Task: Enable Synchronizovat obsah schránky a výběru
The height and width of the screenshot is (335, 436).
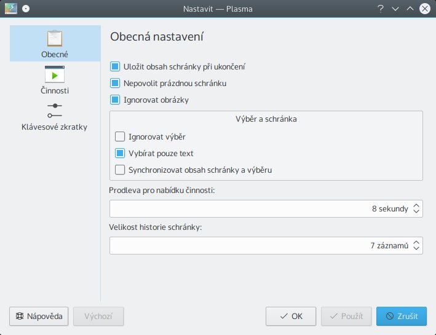Action: [120, 170]
